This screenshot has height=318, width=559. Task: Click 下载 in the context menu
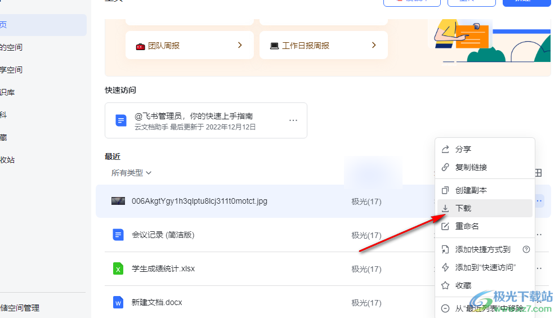[485, 208]
